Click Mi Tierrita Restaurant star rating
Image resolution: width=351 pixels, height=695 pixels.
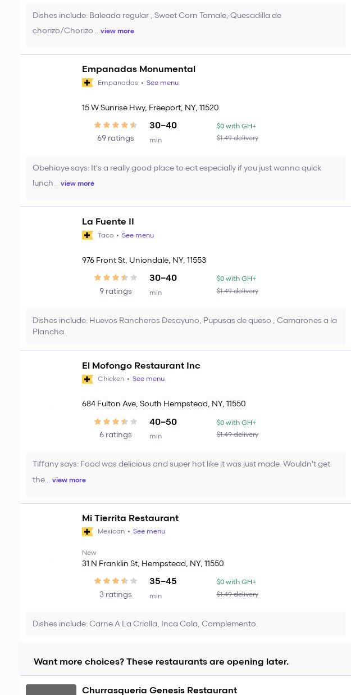[116, 581]
